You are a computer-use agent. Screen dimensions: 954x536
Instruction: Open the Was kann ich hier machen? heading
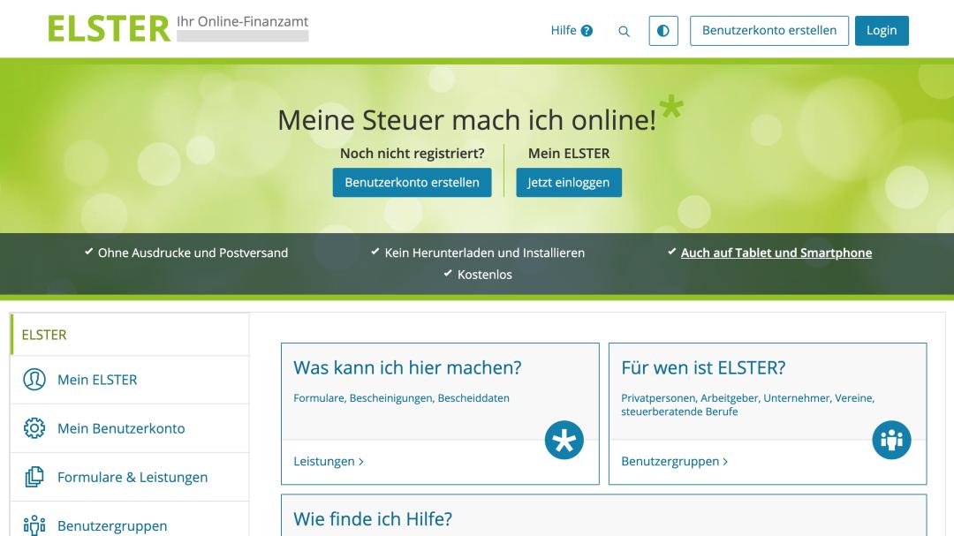[x=407, y=367]
